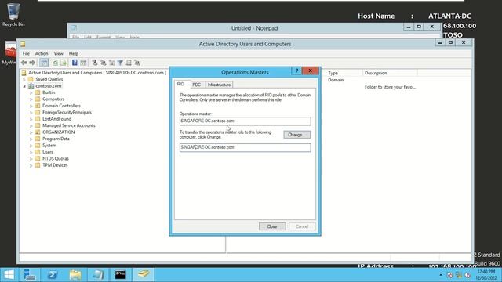Open the View menu

pos(58,53)
